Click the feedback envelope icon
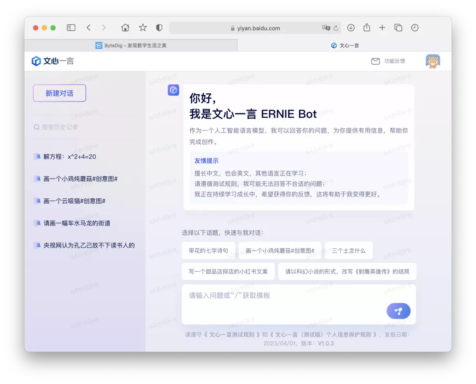Image resolution: width=476 pixels, height=384 pixels. pos(376,61)
